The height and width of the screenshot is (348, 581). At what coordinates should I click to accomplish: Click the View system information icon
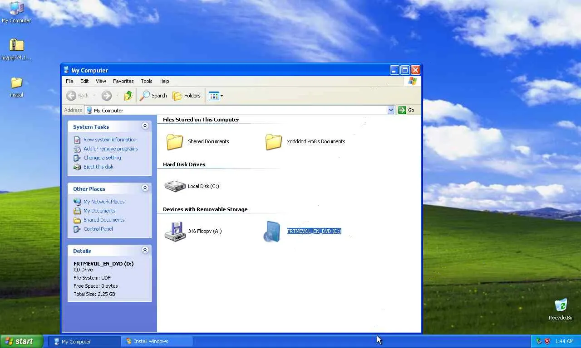click(x=77, y=140)
